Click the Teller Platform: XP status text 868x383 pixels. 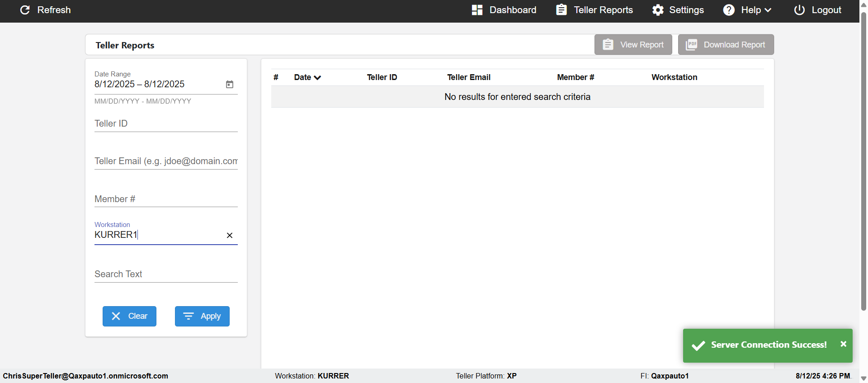pos(486,376)
